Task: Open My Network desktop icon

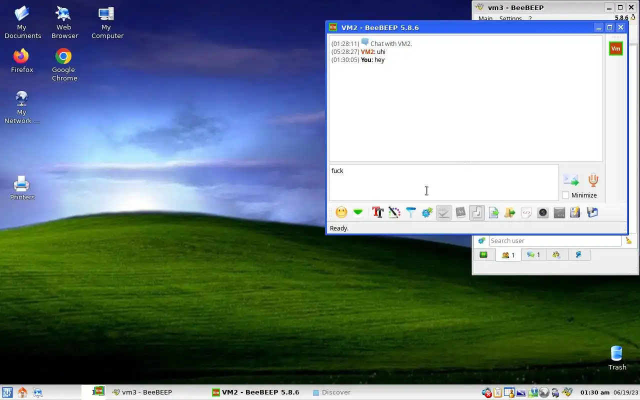Action: [x=21, y=107]
